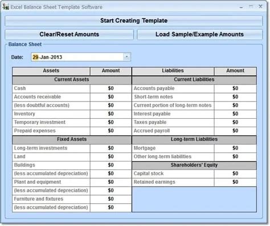This screenshot has height=226, width=270.
Task: Edit the Buildings amount cell
Action: 111,165
